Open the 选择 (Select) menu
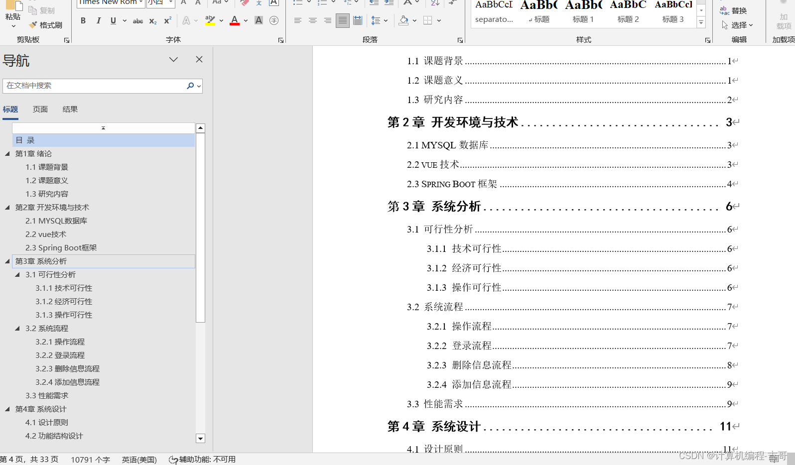This screenshot has height=465, width=795. pos(737,25)
